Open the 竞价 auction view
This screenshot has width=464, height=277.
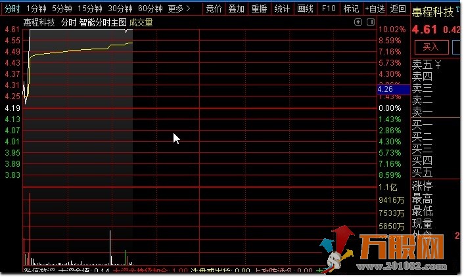click(x=214, y=9)
